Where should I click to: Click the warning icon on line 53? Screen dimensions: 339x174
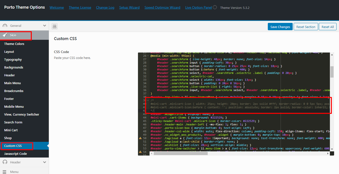click(140, 152)
